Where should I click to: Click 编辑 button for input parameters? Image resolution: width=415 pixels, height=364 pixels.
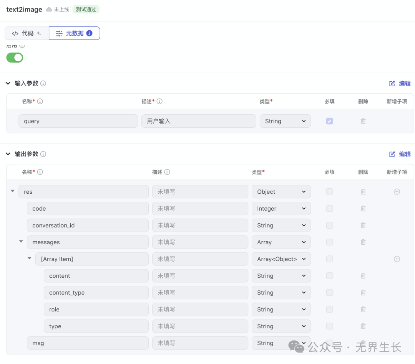[x=400, y=84]
